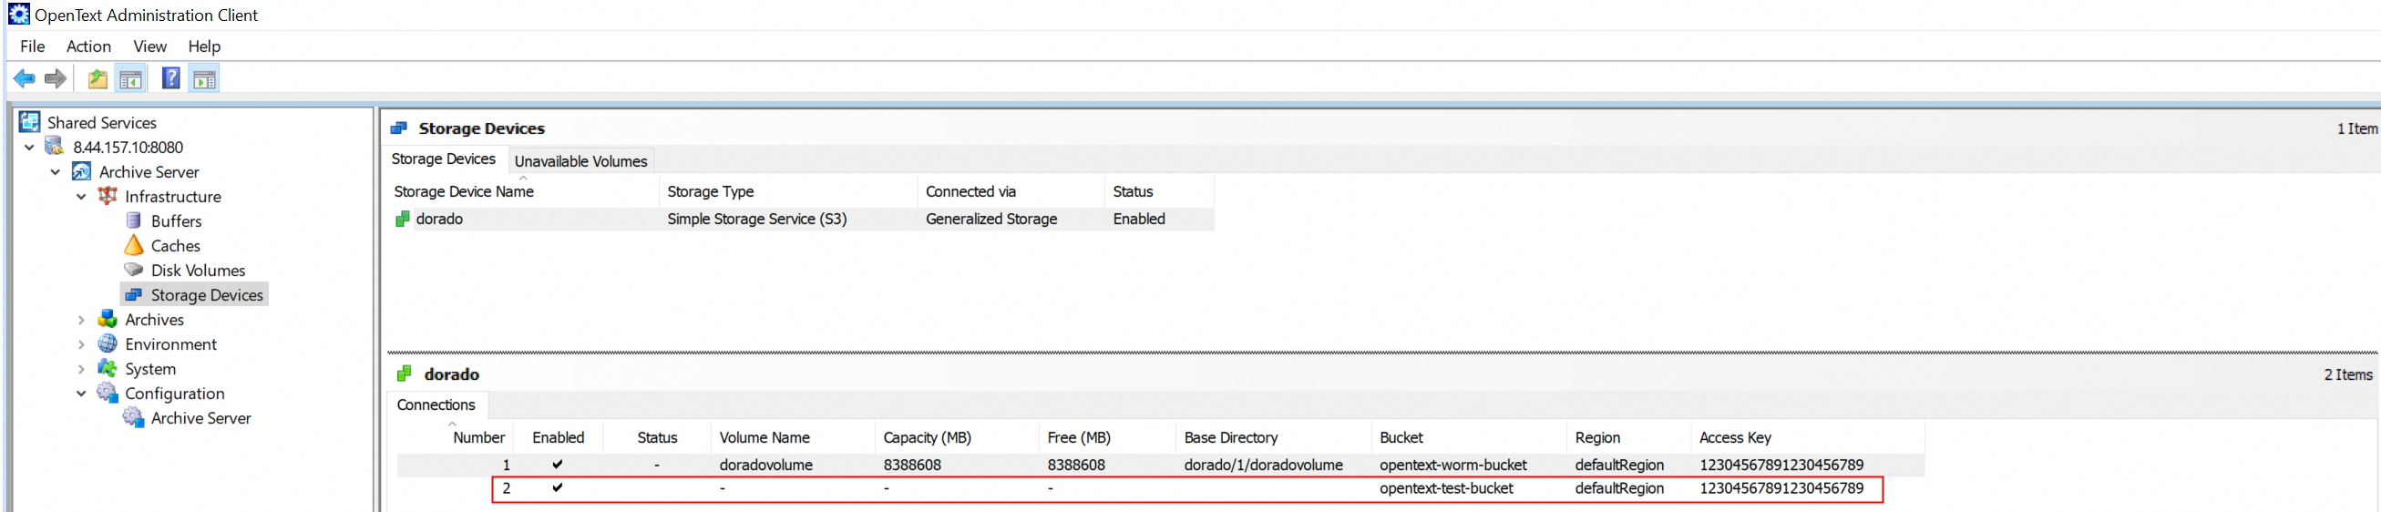Click the System node icon
This screenshot has height=512, width=2381.
pos(108,369)
